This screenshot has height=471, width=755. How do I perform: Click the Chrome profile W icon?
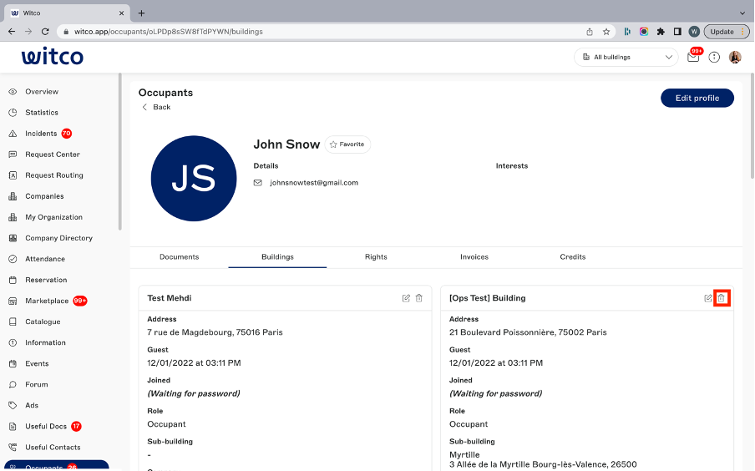point(694,32)
